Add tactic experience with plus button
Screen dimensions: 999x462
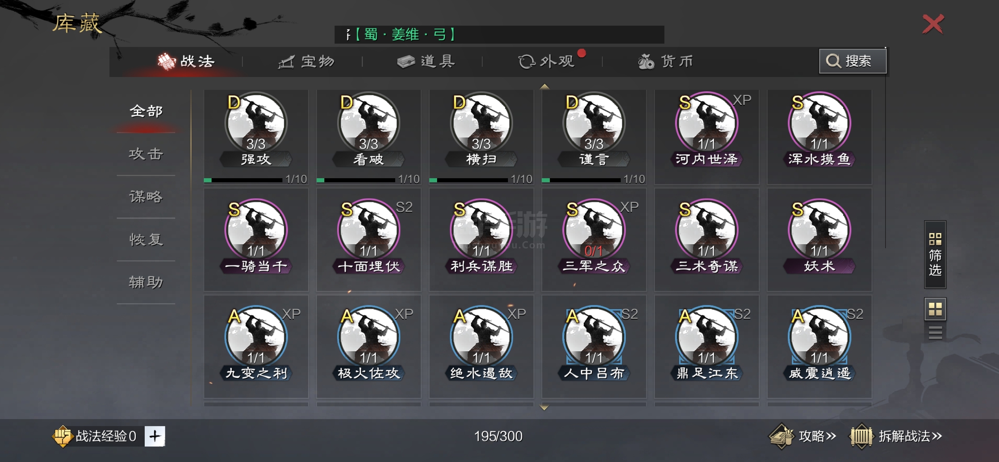coord(155,436)
